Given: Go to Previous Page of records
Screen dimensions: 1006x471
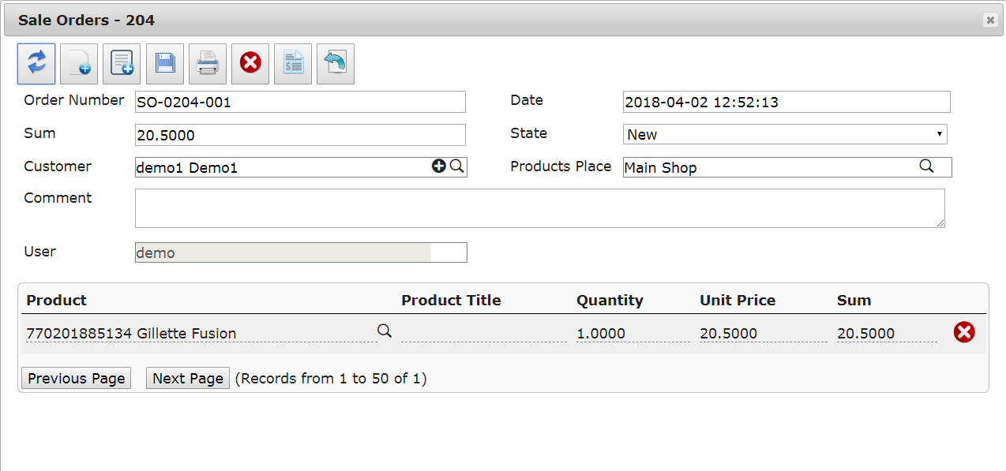Looking at the screenshot, I should coord(76,378).
